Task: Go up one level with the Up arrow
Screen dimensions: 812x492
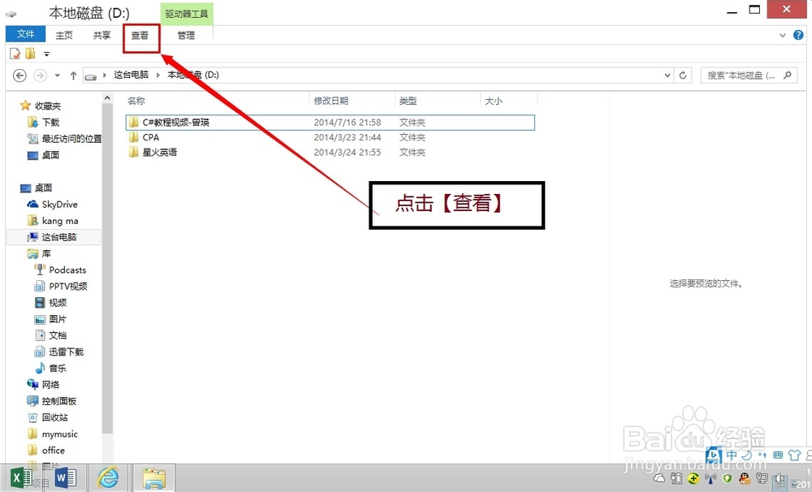Action: tap(74, 76)
